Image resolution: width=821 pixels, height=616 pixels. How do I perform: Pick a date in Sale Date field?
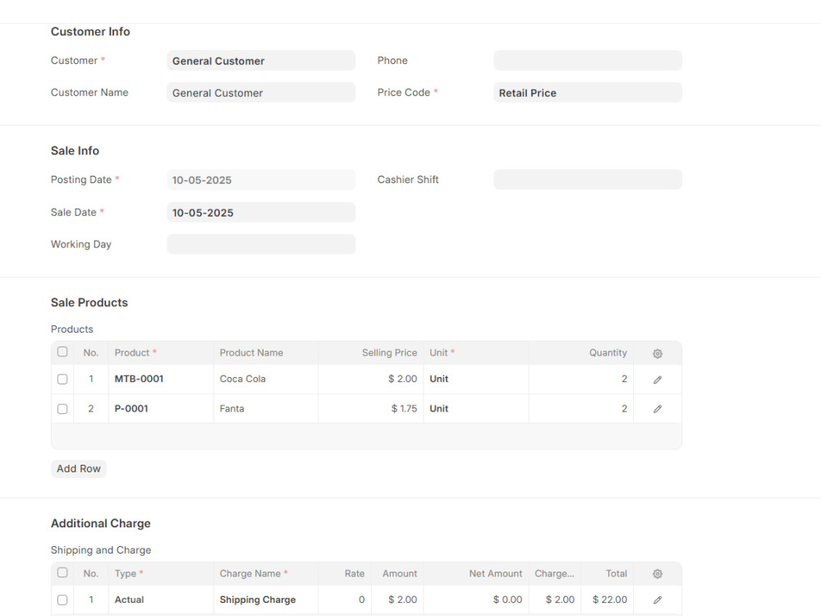[x=261, y=213]
